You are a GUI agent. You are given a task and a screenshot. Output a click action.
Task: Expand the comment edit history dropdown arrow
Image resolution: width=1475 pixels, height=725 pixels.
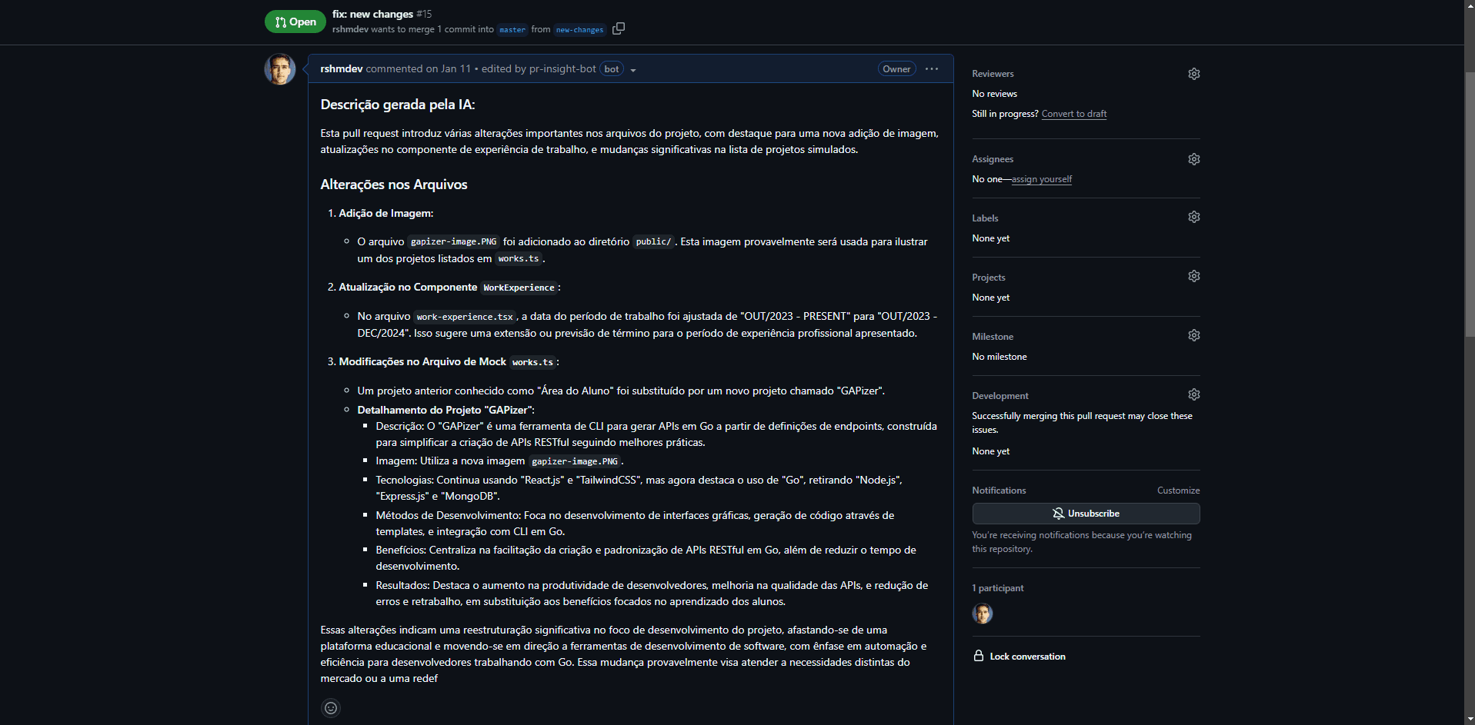633,70
